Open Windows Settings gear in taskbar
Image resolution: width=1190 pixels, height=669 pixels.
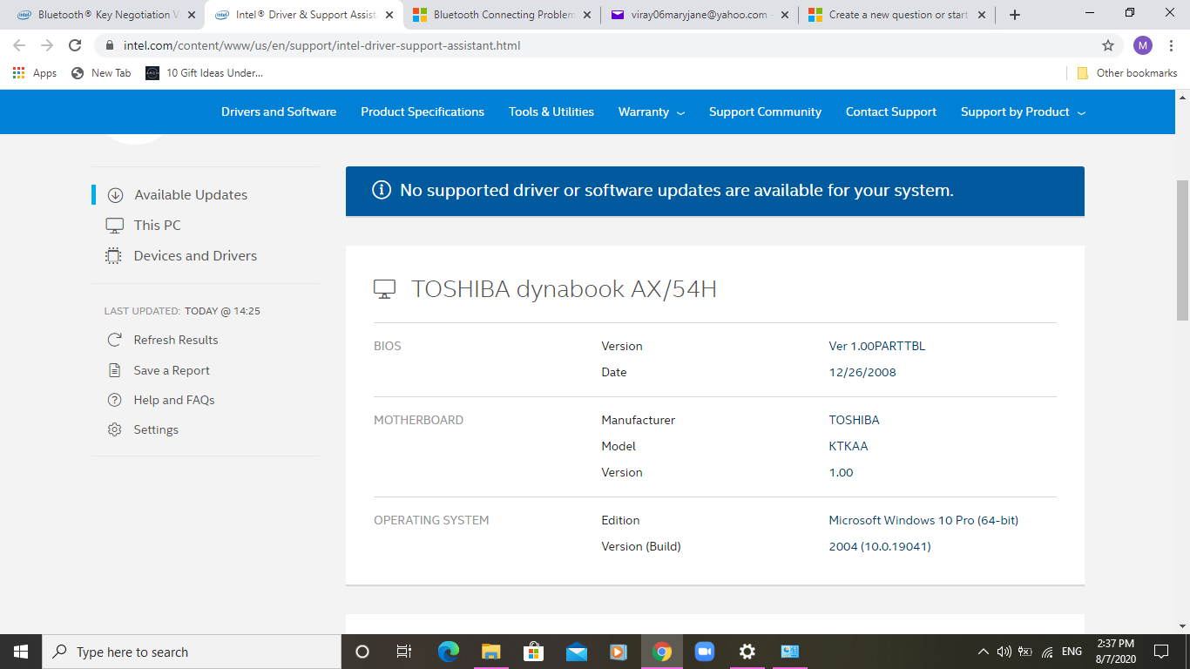point(747,652)
